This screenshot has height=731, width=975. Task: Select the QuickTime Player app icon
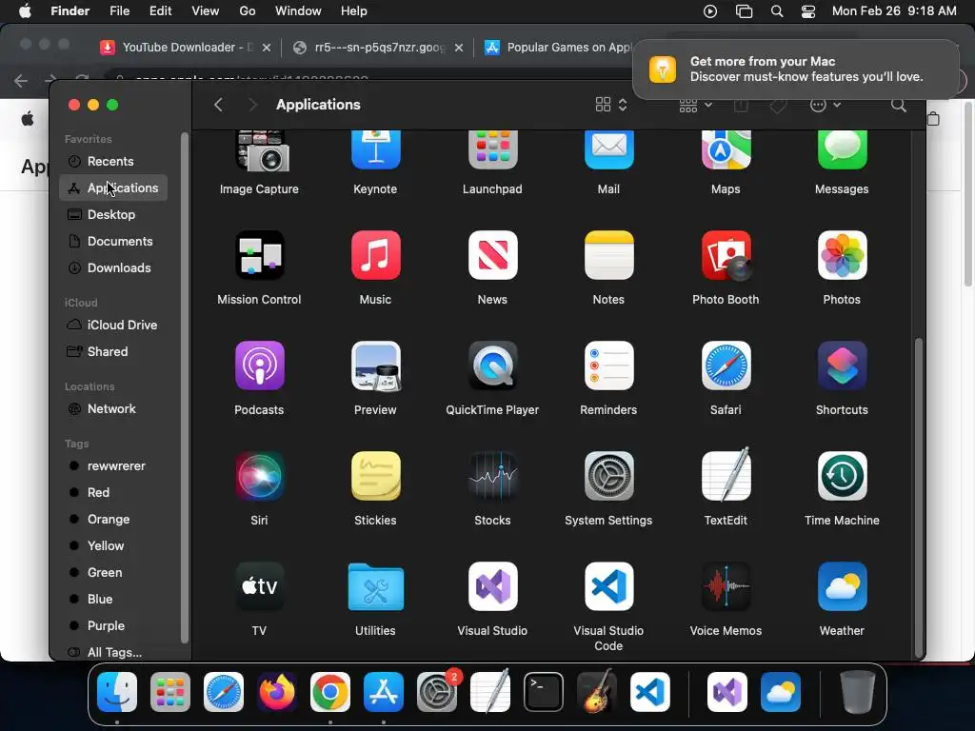(x=492, y=365)
